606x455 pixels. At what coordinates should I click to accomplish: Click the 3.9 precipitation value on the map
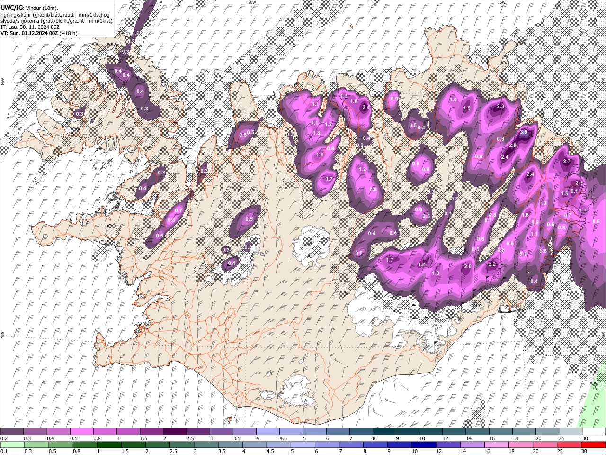(524, 132)
